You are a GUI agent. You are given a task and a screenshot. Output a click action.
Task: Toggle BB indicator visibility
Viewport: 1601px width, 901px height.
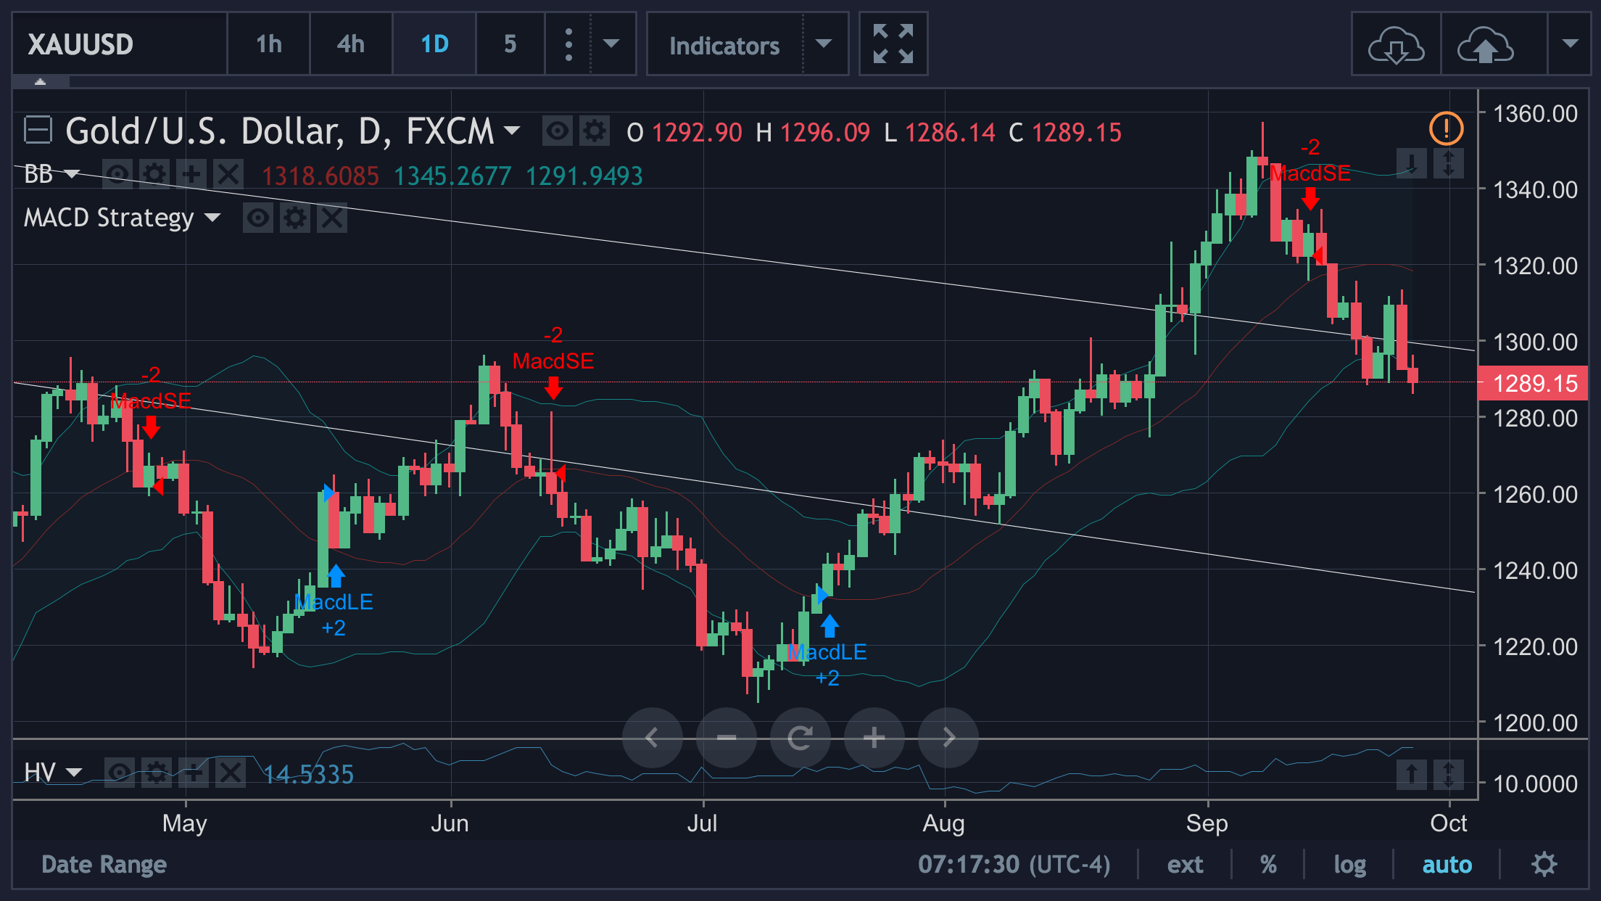pos(118,174)
